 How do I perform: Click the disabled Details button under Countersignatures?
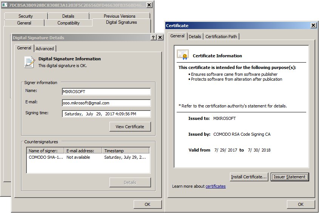click(x=130, y=182)
